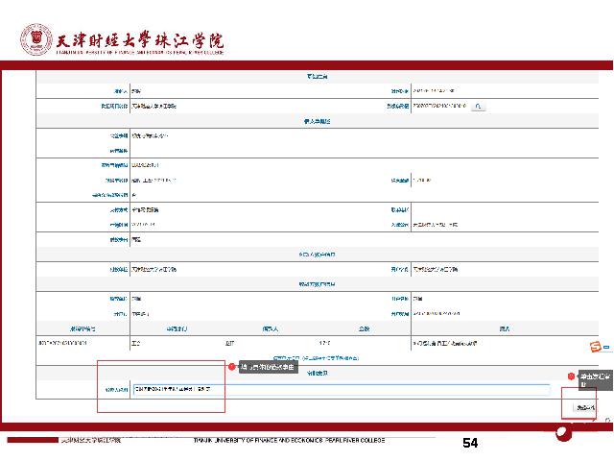Screen dimensions: 614x461
Task: Click the approval opinion text input field
Action: coord(342,389)
